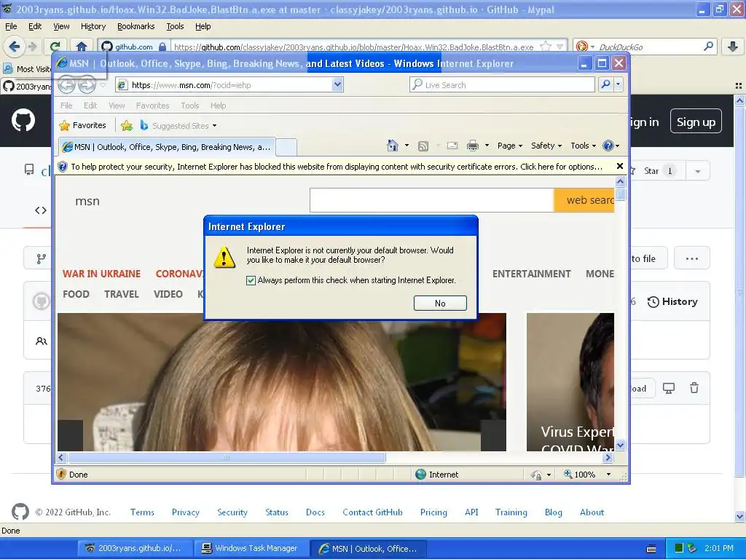
Task: Click the Live Search magnifier button
Action: pos(605,85)
